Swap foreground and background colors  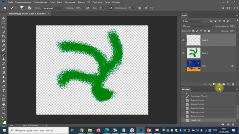(x=5, y=118)
